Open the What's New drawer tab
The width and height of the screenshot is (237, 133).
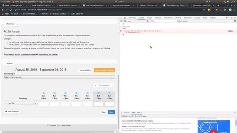[136, 113]
